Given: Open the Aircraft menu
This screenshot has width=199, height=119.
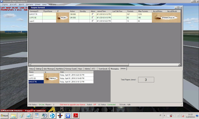Looking at the screenshot, I should coord(13,4).
